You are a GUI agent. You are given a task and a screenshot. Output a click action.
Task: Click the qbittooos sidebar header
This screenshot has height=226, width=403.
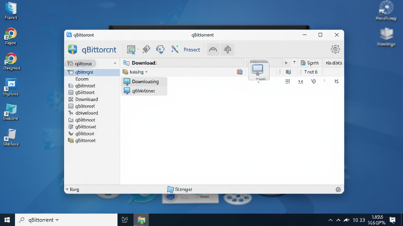(x=80, y=64)
